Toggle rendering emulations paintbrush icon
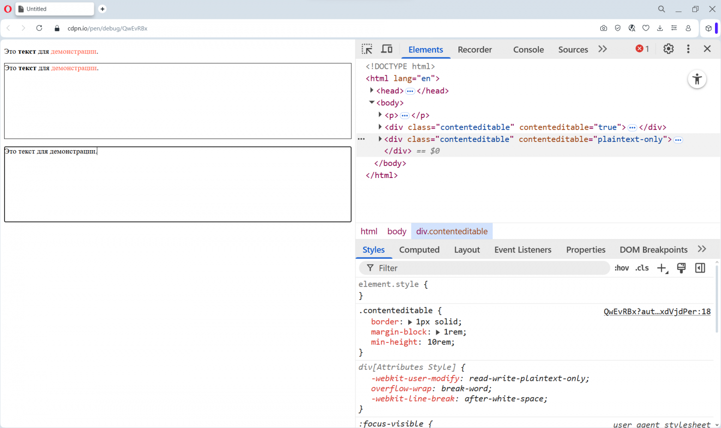The width and height of the screenshot is (721, 428). (681, 268)
